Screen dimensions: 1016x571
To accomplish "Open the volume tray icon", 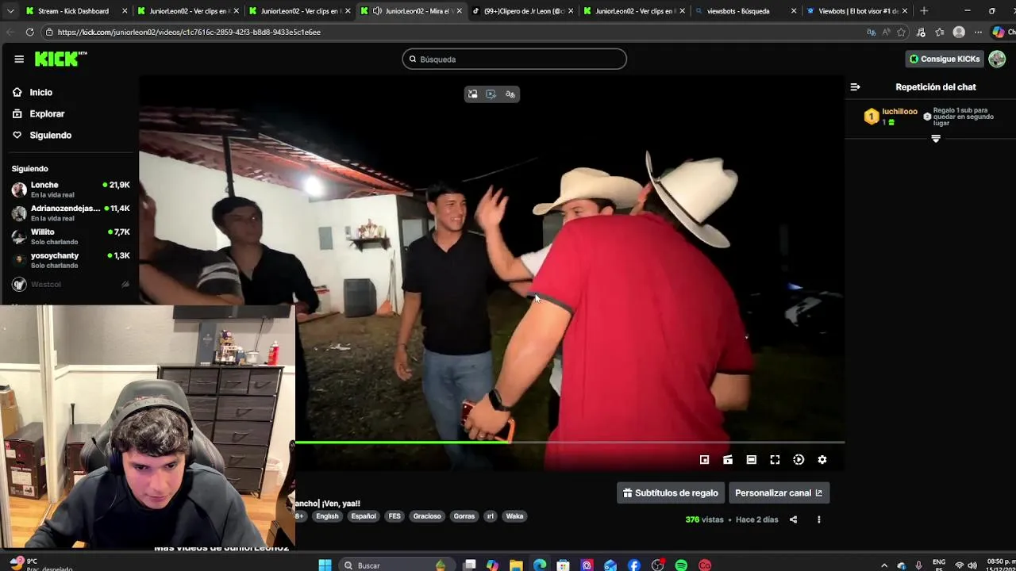I will (972, 565).
